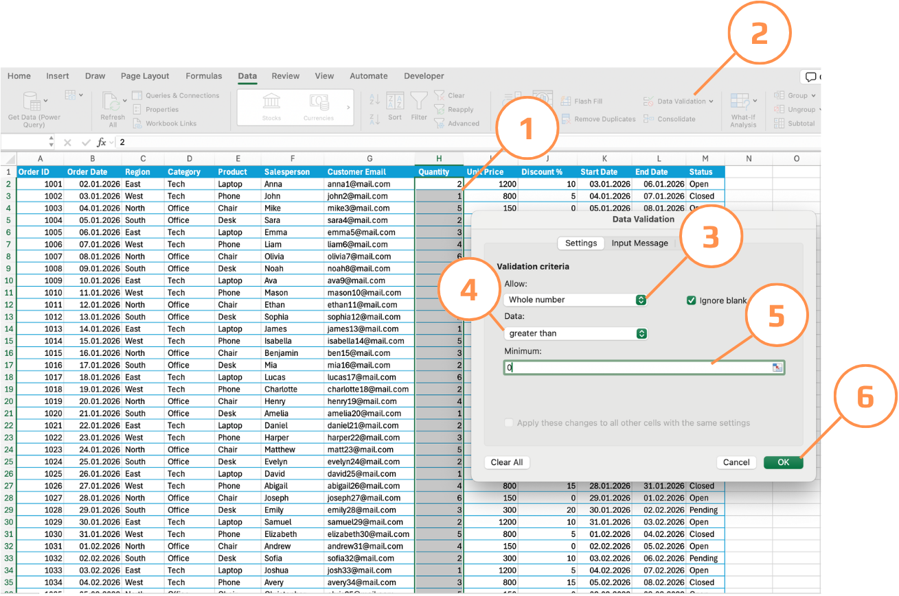The width and height of the screenshot is (899, 596).
Task: Open the Formulas ribbon tab
Action: [204, 76]
